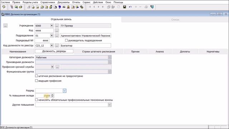Click '...' button for 'Код должности по реестру'
The height and width of the screenshot is (129, 229).
(x=57, y=46)
